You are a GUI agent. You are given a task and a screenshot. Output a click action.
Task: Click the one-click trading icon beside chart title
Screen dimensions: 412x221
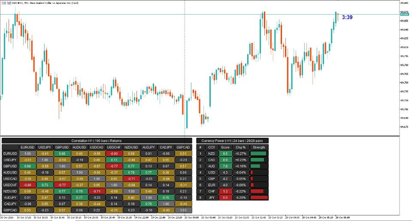click(x=9, y=3)
